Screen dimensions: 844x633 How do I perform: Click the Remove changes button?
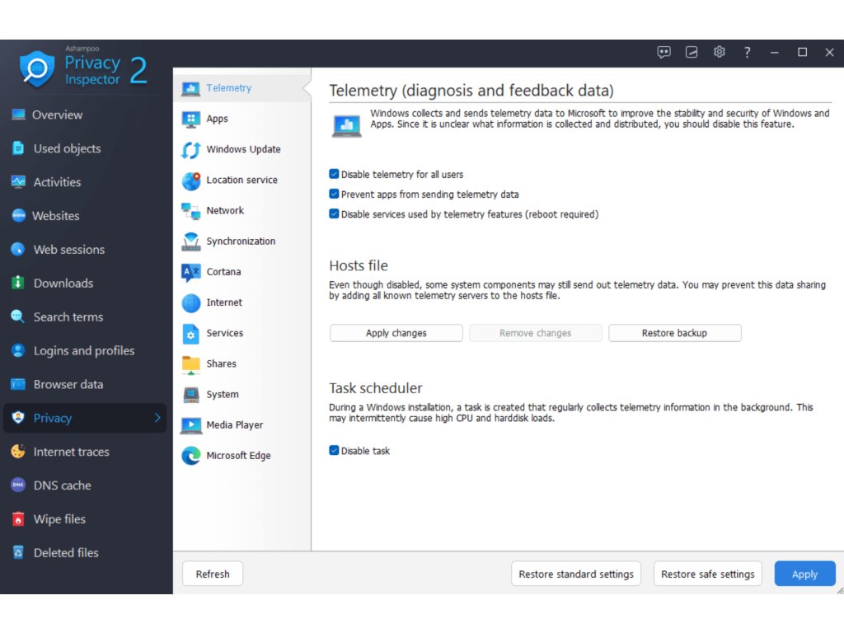click(536, 333)
